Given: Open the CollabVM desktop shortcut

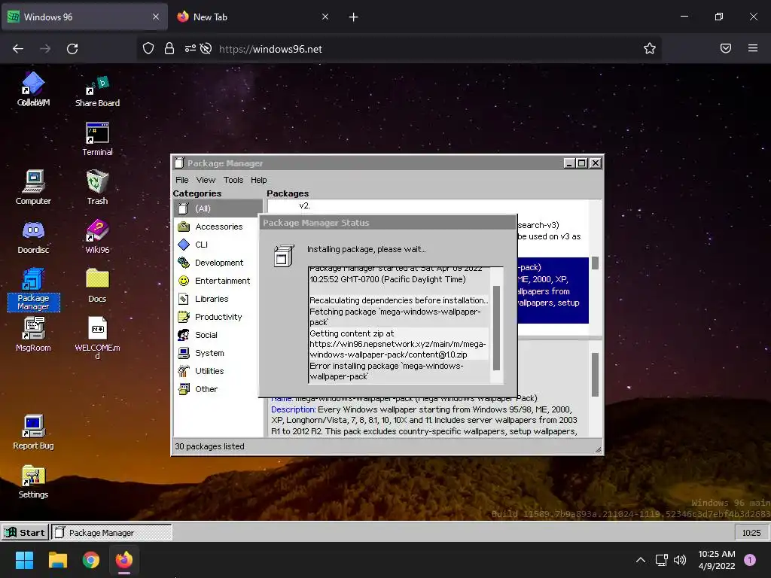Looking at the screenshot, I should click(33, 89).
